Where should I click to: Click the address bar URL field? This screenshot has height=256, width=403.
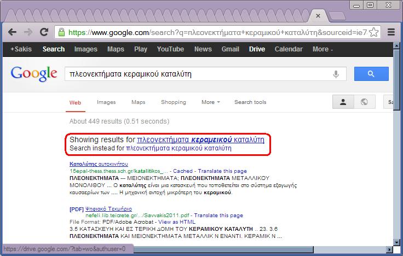(217, 32)
